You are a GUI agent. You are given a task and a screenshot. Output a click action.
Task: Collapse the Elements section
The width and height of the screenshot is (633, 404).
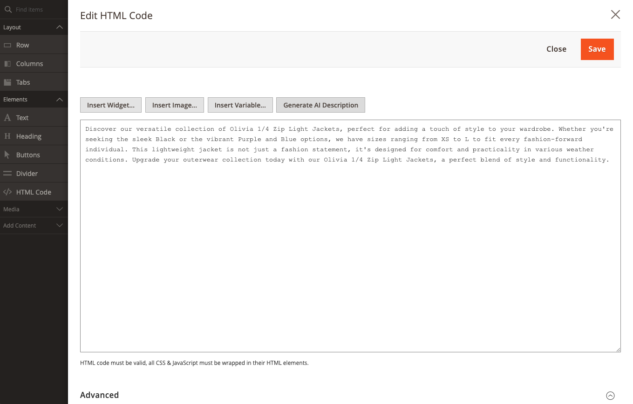tap(59, 99)
